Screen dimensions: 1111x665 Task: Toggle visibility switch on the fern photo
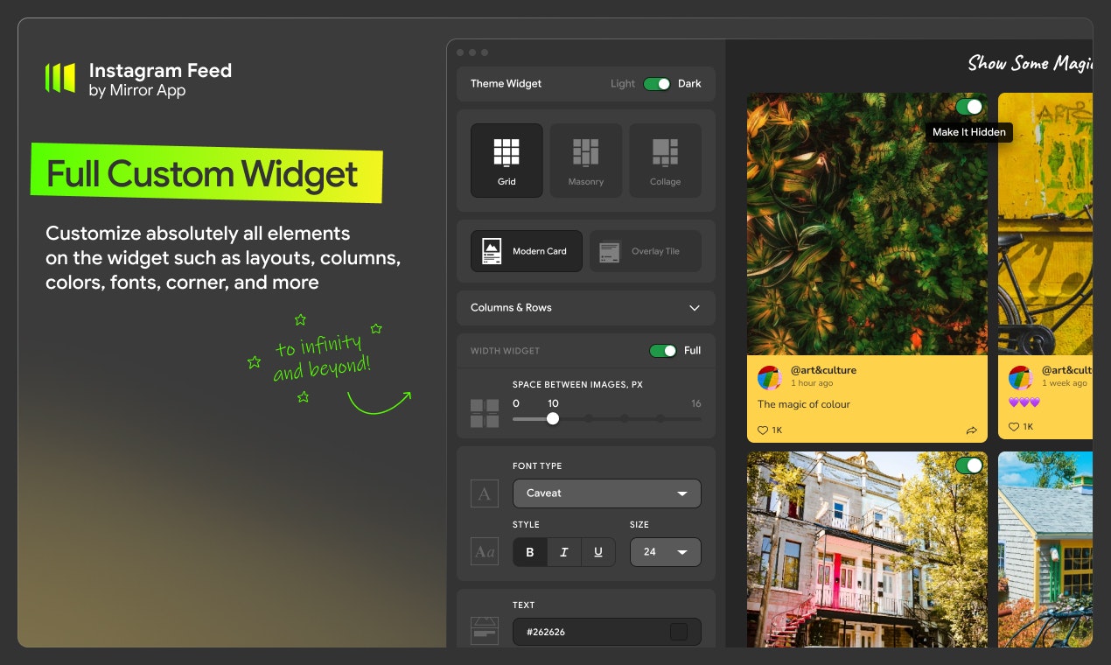[969, 107]
